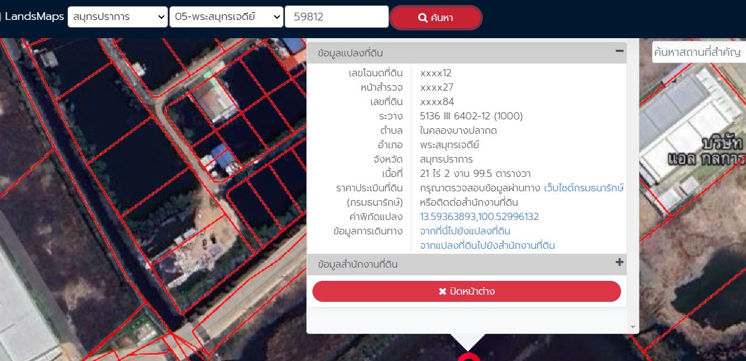
Task: Click the LandsMaps logo text
Action: 34,17
